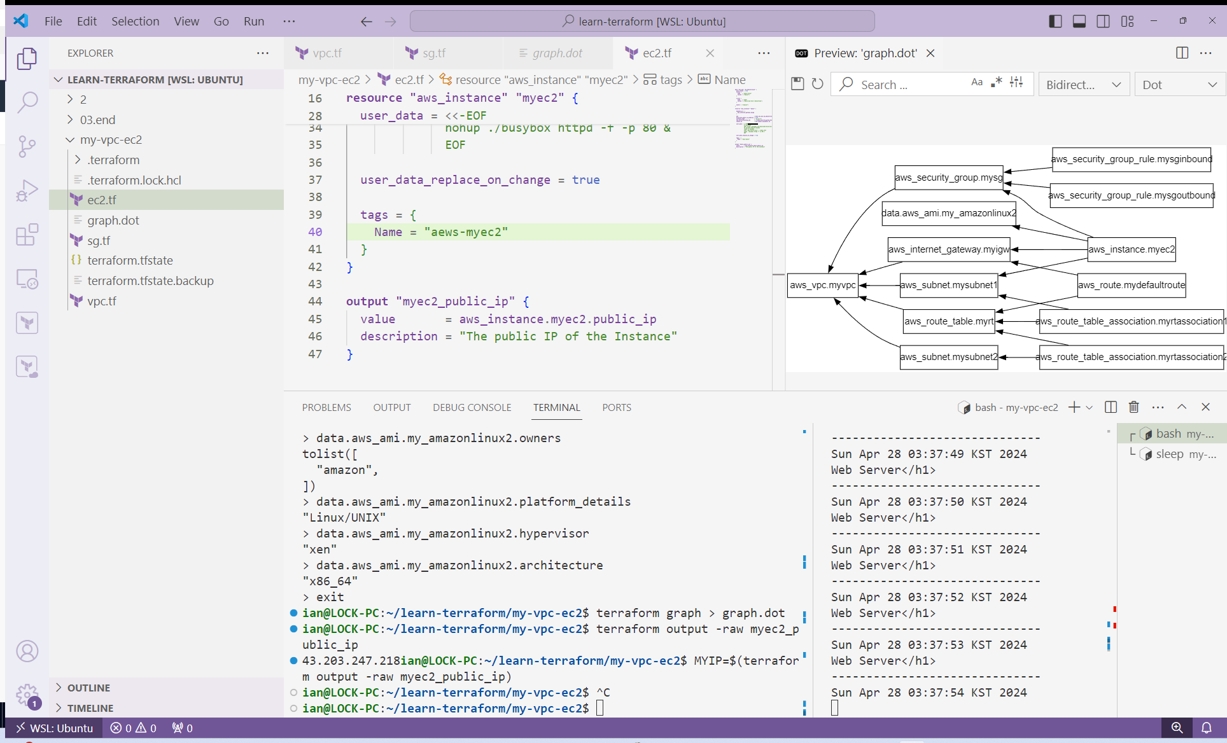Viewport: 1227px width, 743px height.
Task: Open the Dot engine dropdown
Action: tap(1179, 85)
